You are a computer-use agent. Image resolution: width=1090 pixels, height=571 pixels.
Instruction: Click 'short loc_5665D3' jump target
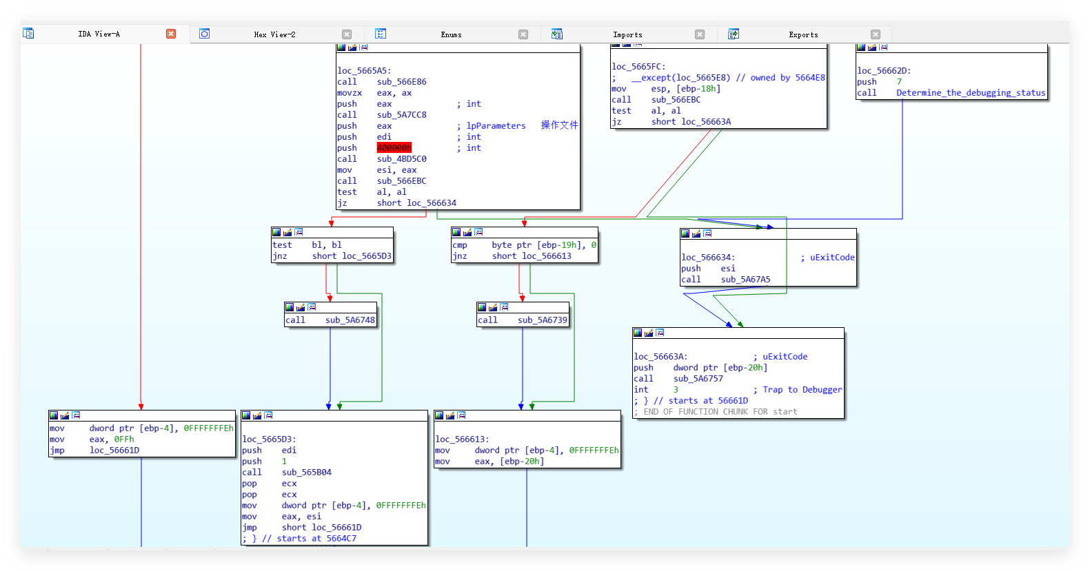352,256
